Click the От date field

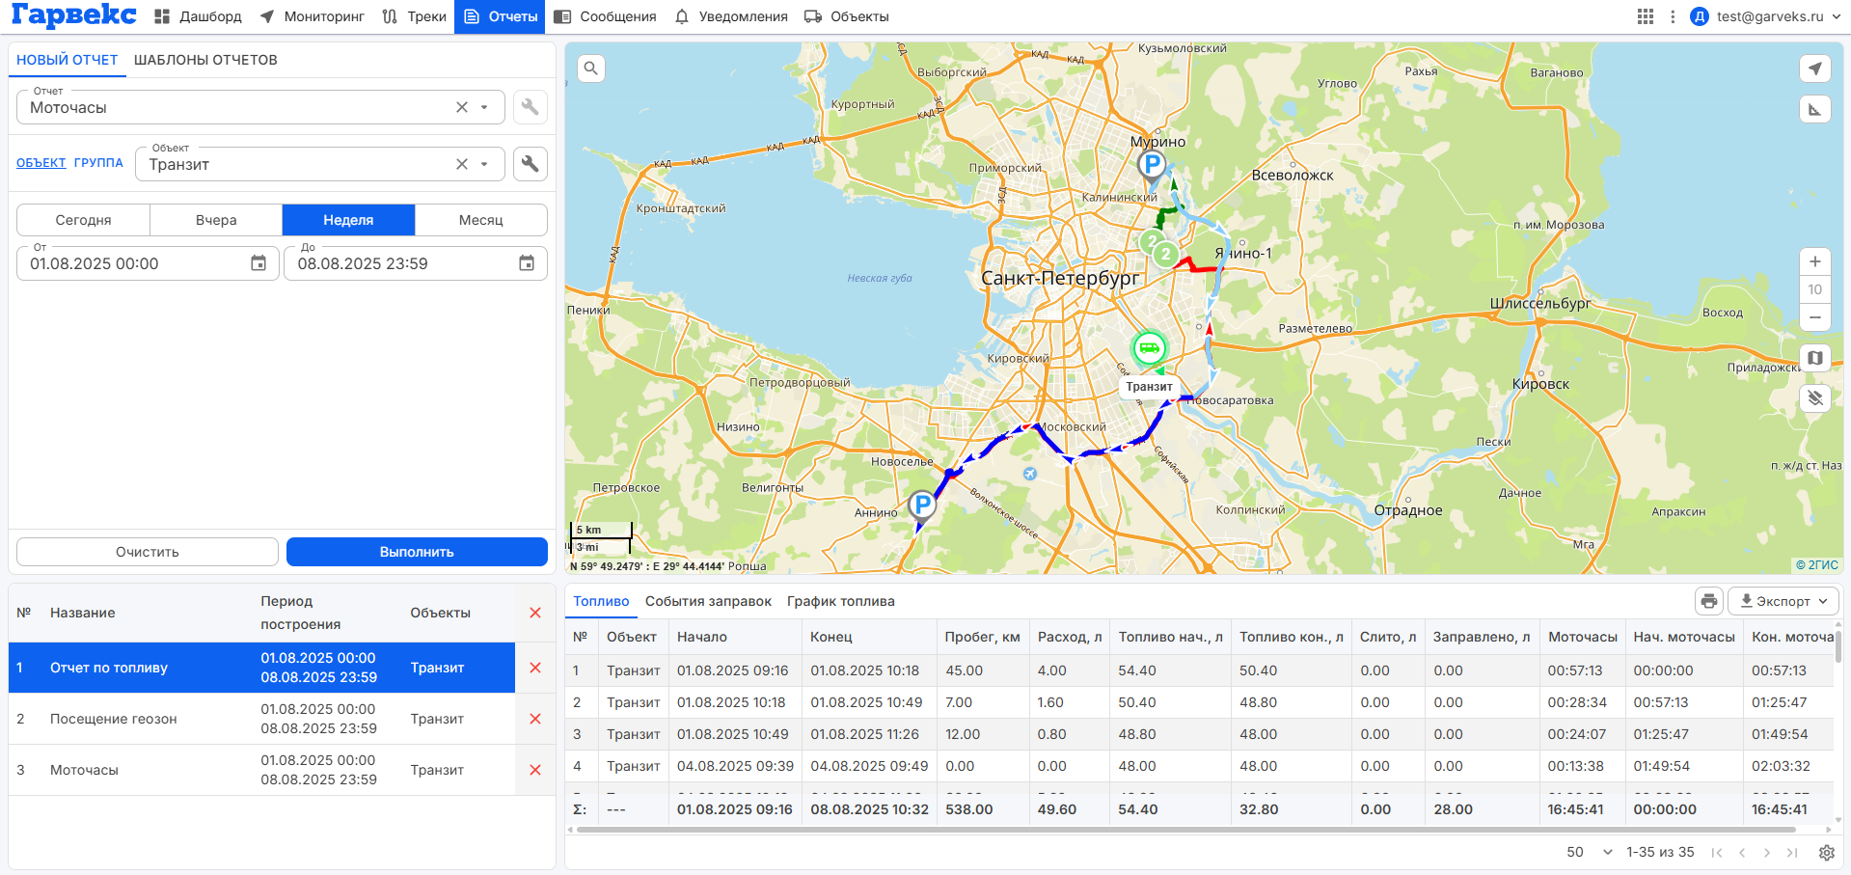148,263
